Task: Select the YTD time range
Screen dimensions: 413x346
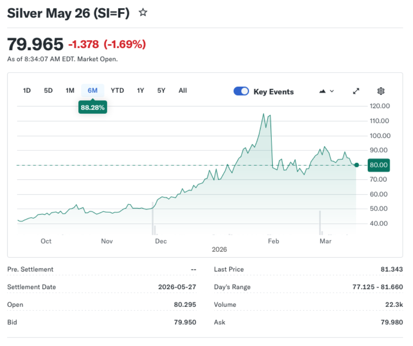Action: (117, 90)
